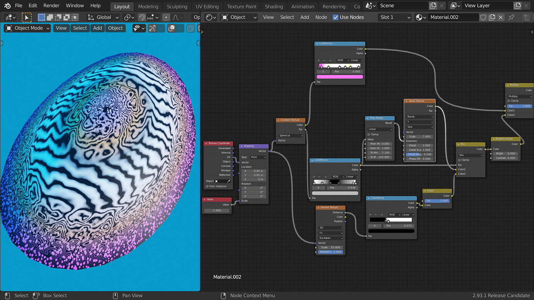The image size is (534, 300).
Task: Click the viewport Add button
Action: tap(98, 28)
